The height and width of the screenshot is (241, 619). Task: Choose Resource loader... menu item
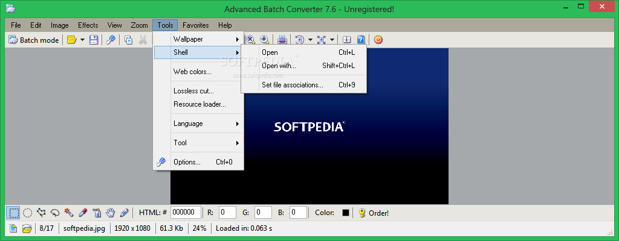point(198,104)
